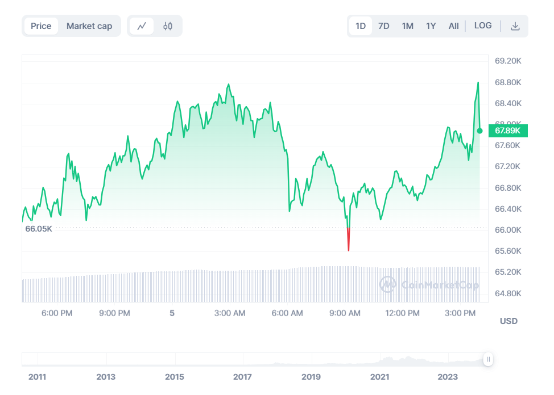Switch to line chart view icon

coord(142,26)
